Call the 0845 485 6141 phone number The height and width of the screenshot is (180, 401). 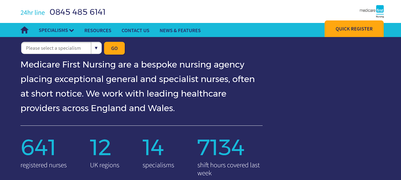[78, 12]
